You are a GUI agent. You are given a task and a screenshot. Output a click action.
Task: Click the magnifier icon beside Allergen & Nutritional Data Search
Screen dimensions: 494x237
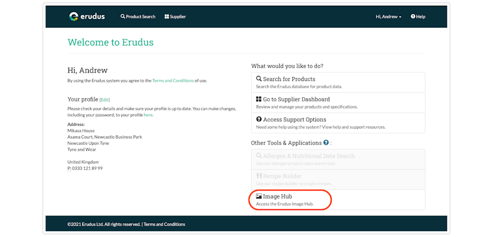pos(259,156)
